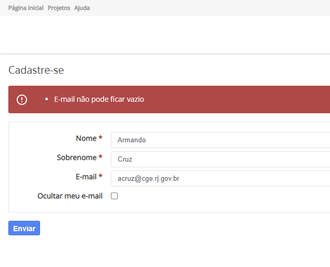Open the Ajuda menu link
This screenshot has width=330, height=267.
point(82,8)
